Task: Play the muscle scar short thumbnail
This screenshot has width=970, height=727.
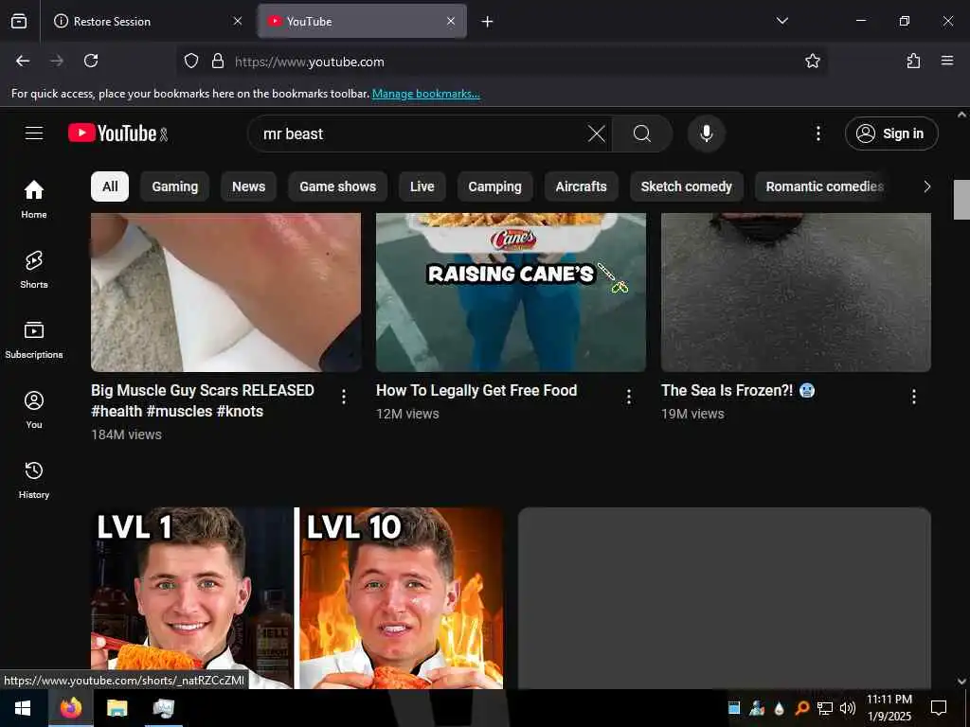Action: [x=225, y=292]
